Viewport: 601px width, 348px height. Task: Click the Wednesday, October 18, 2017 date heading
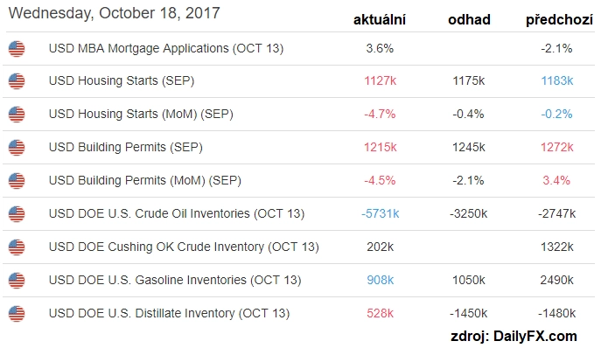[115, 13]
